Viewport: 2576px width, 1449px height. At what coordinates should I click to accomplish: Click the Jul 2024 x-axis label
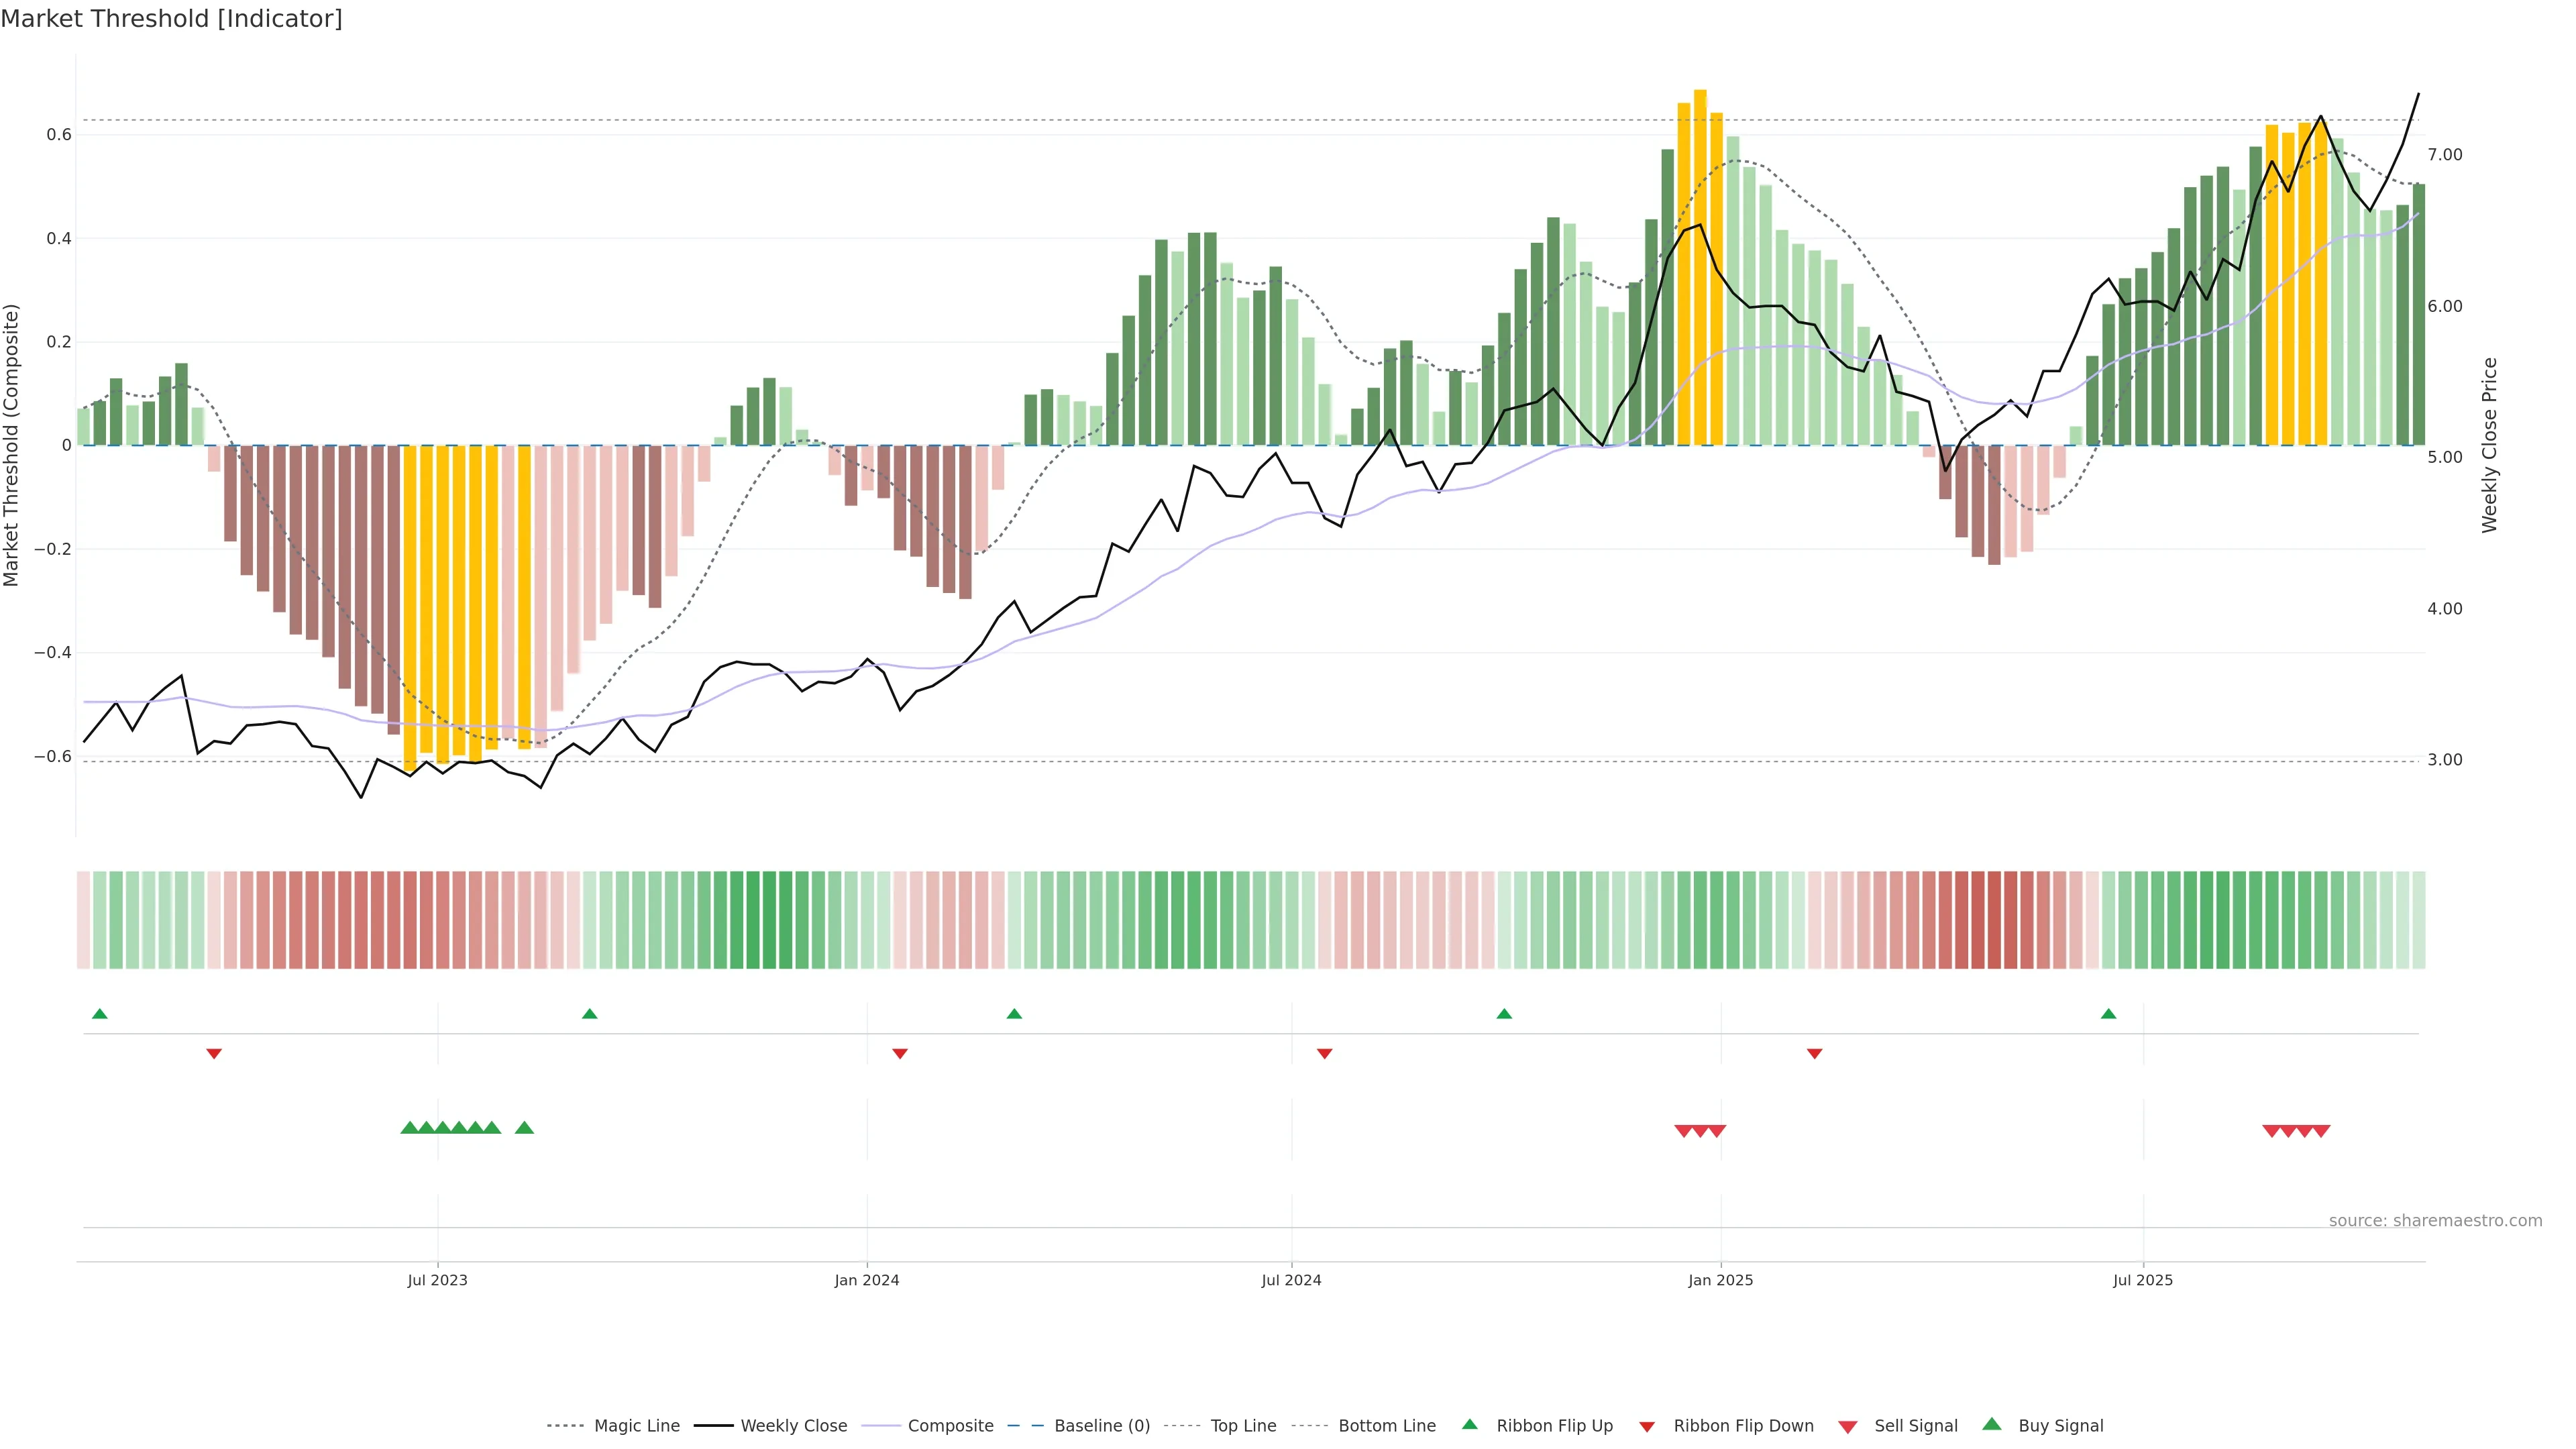tap(1291, 1280)
